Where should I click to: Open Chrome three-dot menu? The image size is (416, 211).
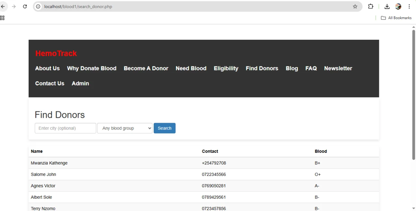(x=409, y=7)
